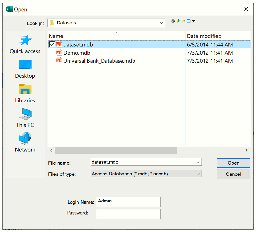Select the Demo.mdb file
256x232 pixels.
[77, 53]
